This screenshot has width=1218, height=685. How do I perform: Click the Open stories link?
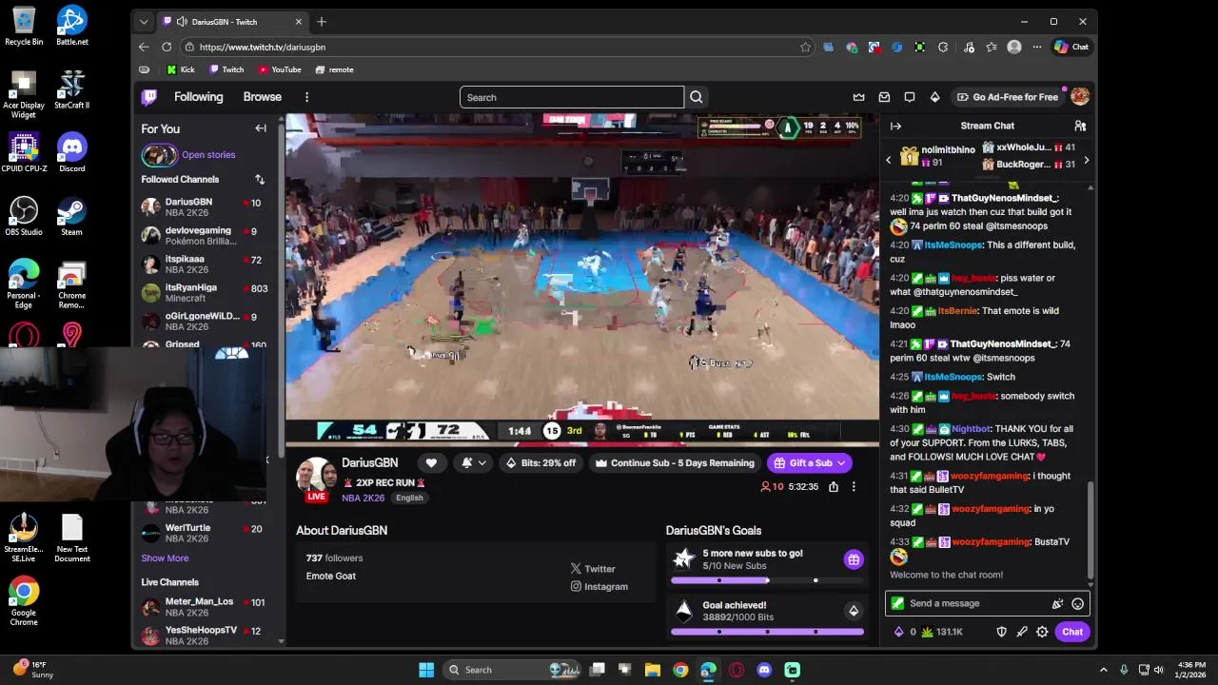(x=208, y=155)
